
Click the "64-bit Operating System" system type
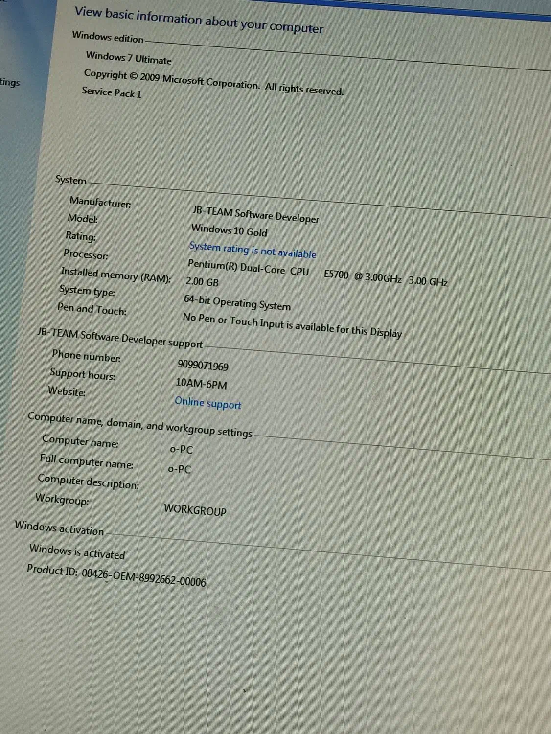237,303
